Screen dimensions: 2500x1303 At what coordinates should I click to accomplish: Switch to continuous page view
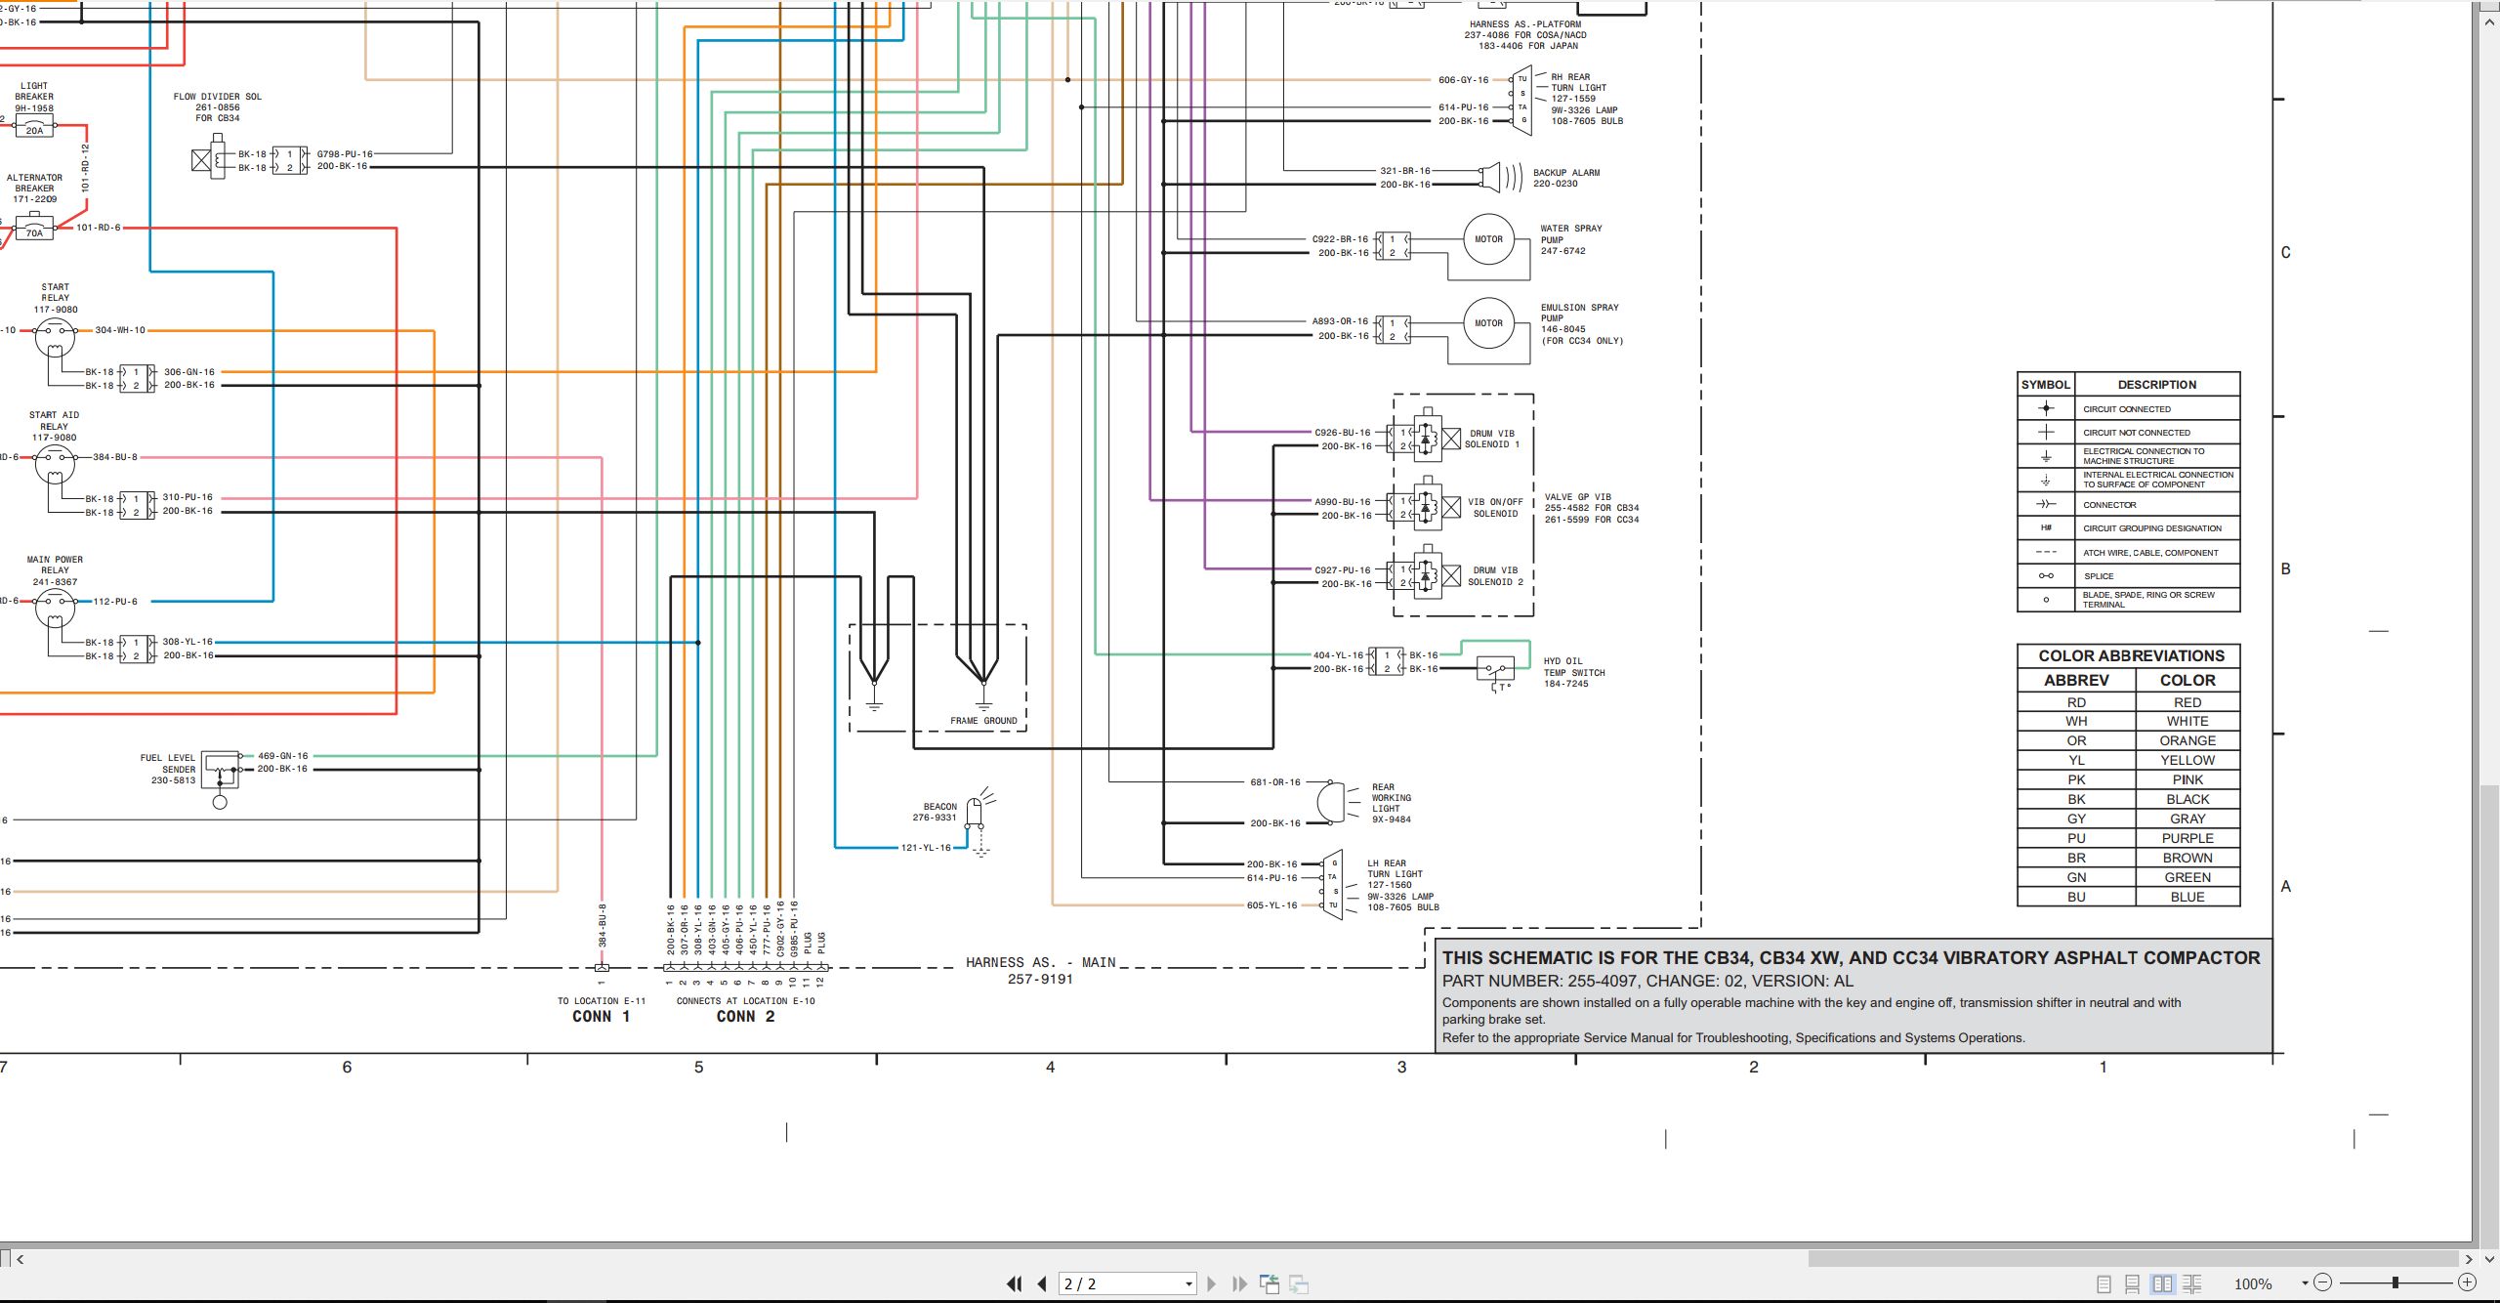pos(2133,1284)
